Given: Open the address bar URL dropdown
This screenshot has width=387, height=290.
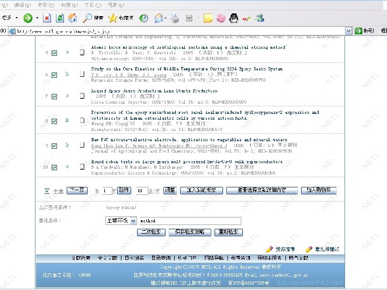Looking at the screenshot, I should click(348, 31).
